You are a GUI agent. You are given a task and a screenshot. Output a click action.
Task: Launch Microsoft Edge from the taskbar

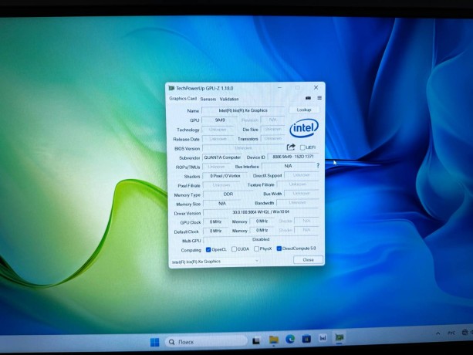290,339
